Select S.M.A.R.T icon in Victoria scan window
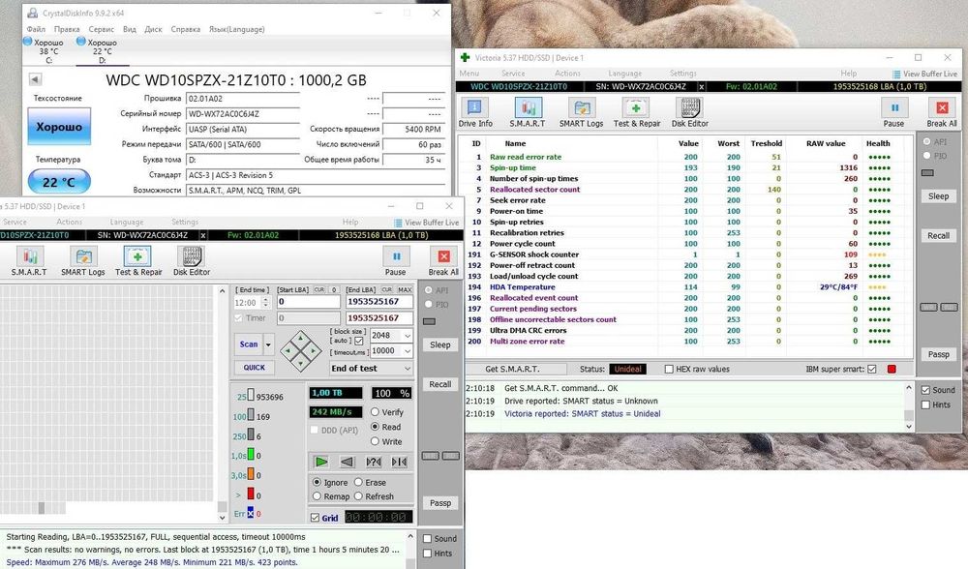 [x=29, y=261]
